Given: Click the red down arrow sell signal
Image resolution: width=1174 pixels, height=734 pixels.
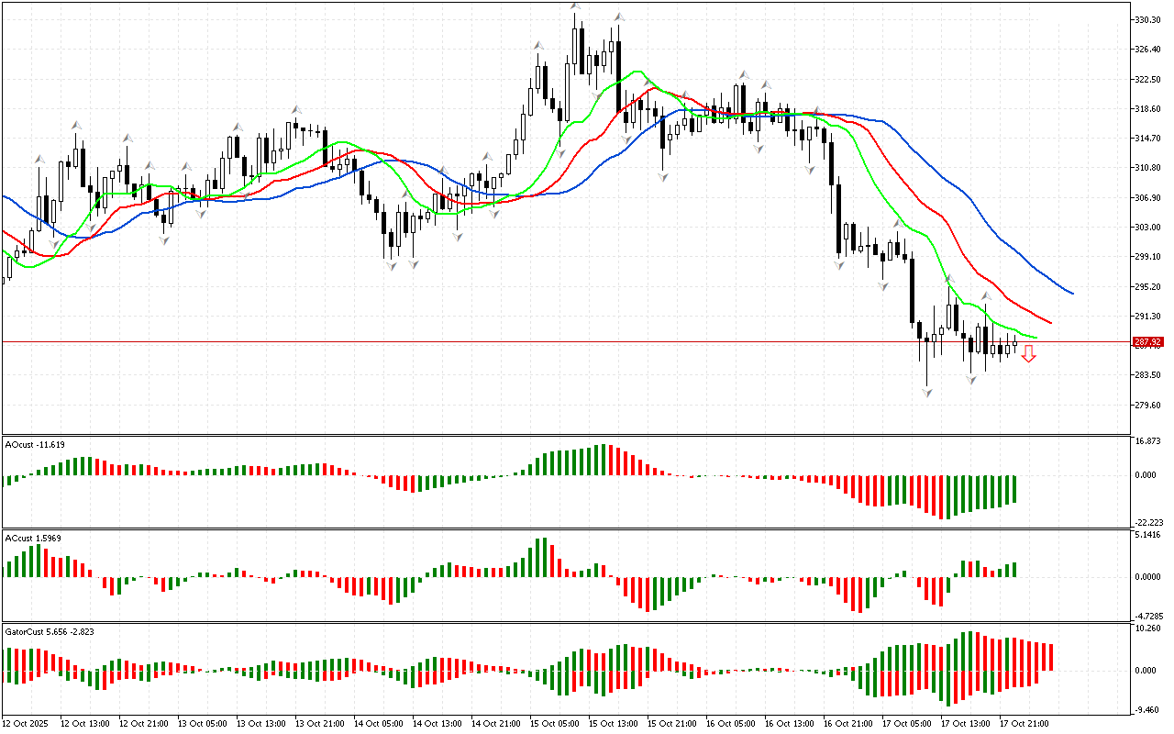Looking at the screenshot, I should tap(1029, 354).
